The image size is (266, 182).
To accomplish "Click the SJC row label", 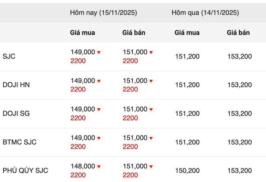I will [9, 56].
